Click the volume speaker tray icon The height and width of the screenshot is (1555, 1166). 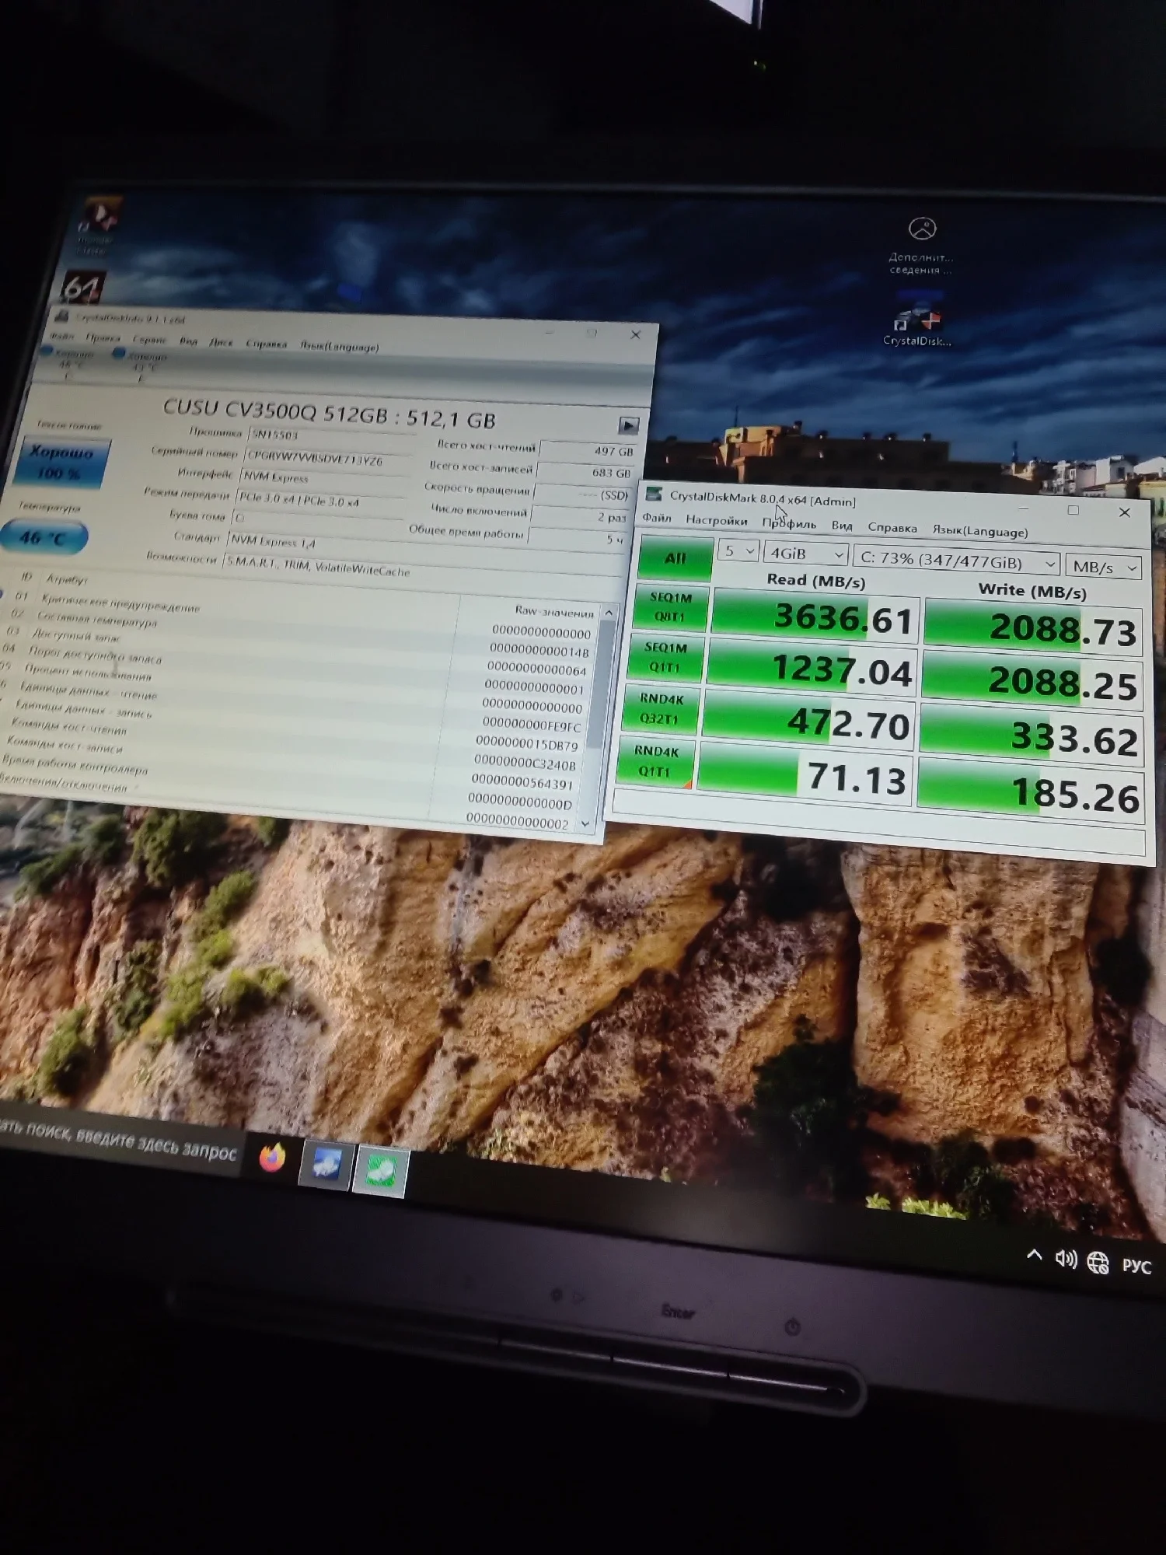click(x=1065, y=1258)
